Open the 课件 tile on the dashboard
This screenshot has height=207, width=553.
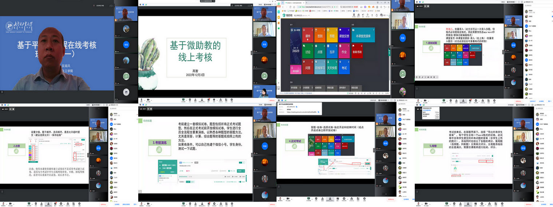pos(308,35)
